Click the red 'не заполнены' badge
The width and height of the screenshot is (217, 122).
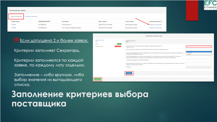click(118, 46)
